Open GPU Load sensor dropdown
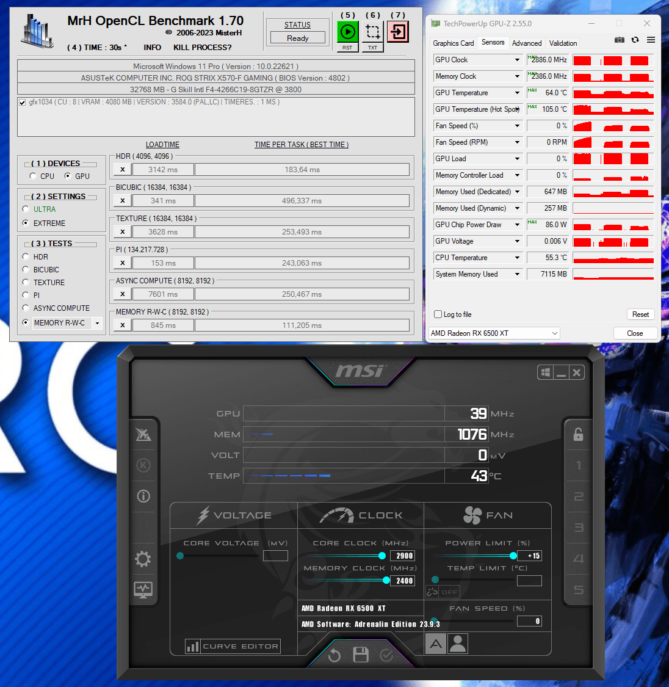This screenshot has height=687, width=669. click(x=517, y=159)
